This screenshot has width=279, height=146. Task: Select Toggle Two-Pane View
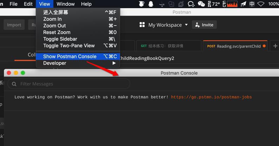(x=78, y=46)
